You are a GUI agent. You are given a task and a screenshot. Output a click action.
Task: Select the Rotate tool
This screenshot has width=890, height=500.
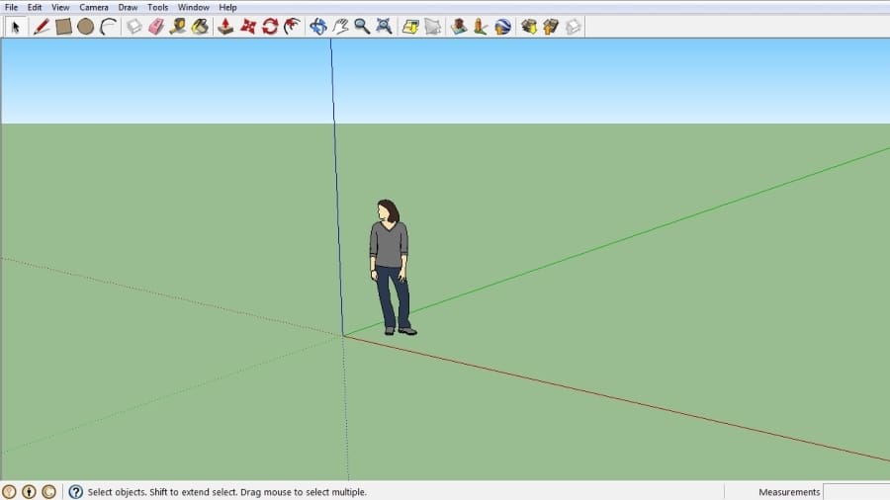[x=270, y=27]
